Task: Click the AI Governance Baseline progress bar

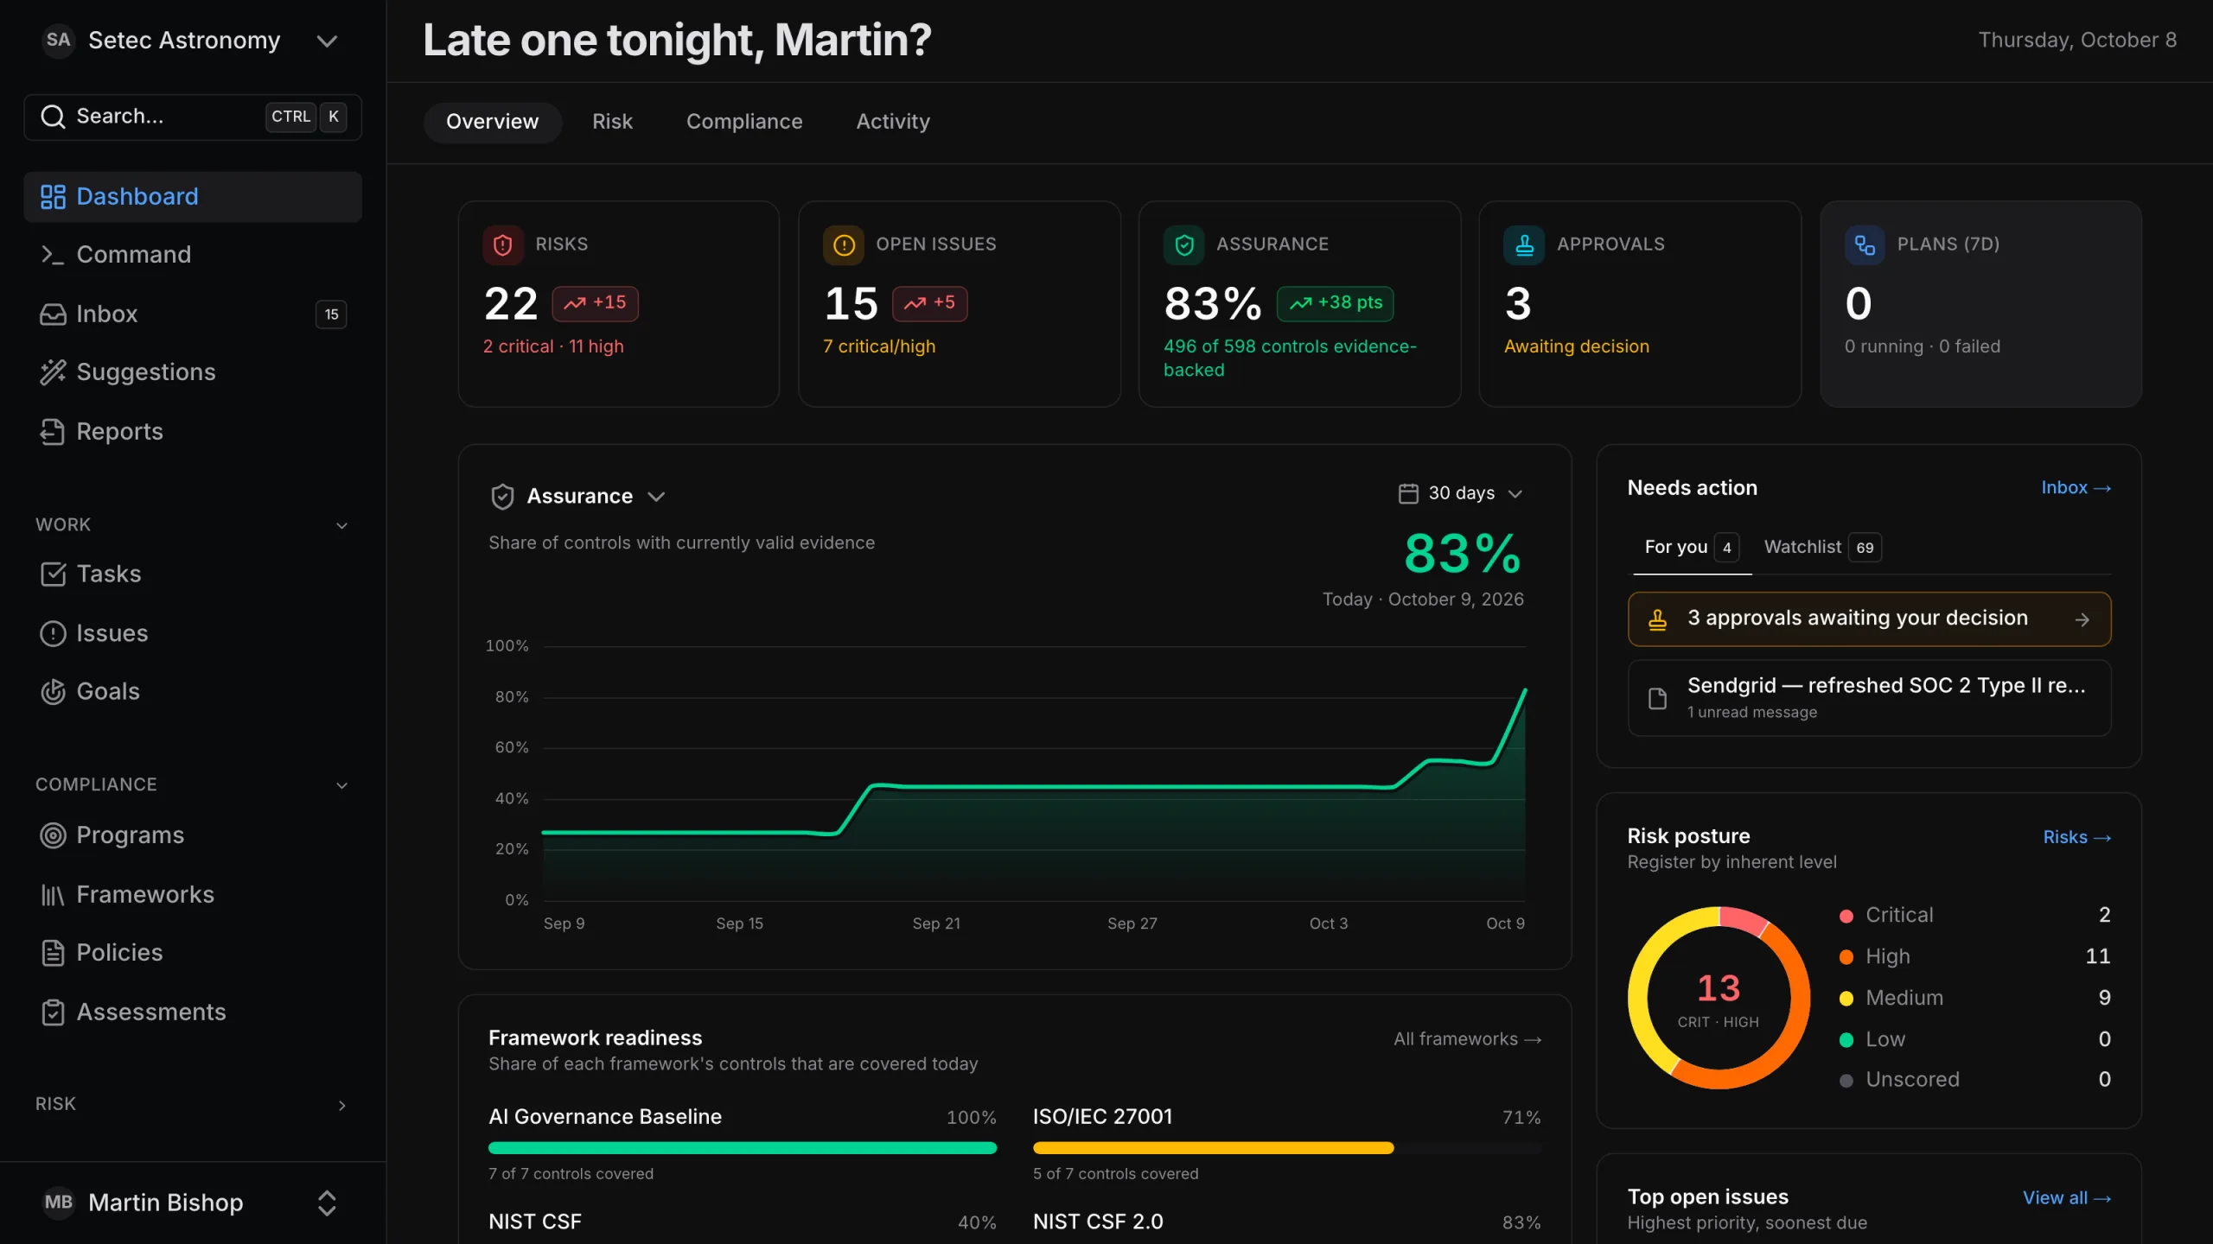Action: point(743,1148)
